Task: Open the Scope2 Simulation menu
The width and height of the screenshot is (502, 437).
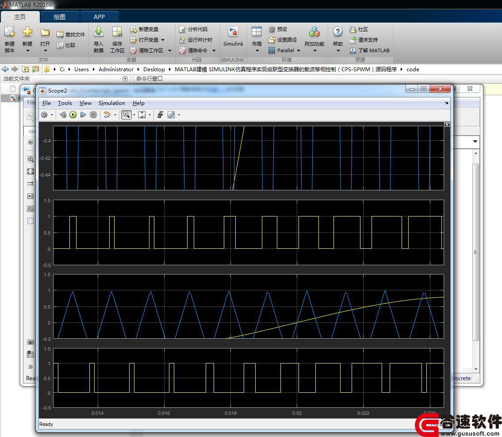Action: pyautogui.click(x=112, y=103)
